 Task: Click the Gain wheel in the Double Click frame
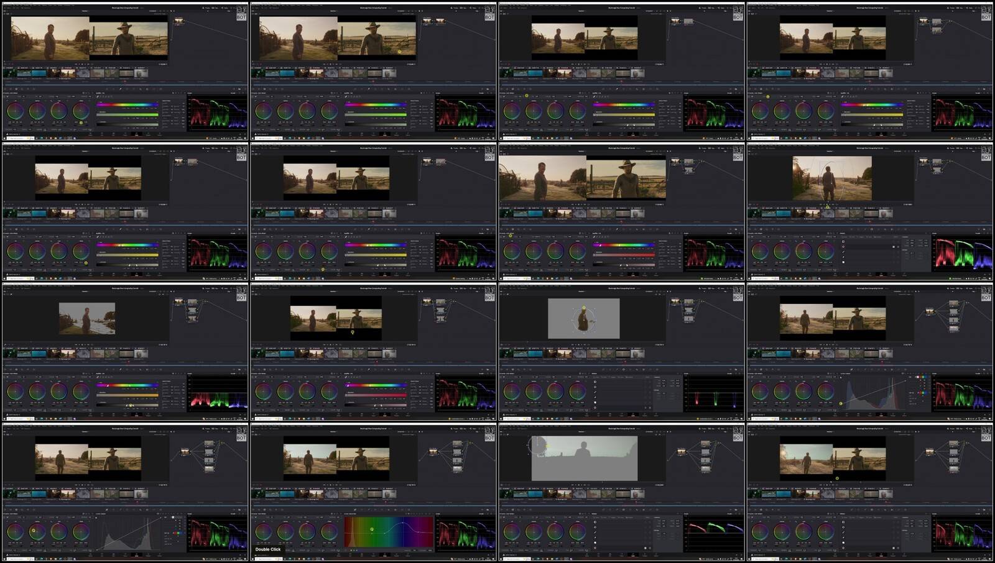point(307,531)
